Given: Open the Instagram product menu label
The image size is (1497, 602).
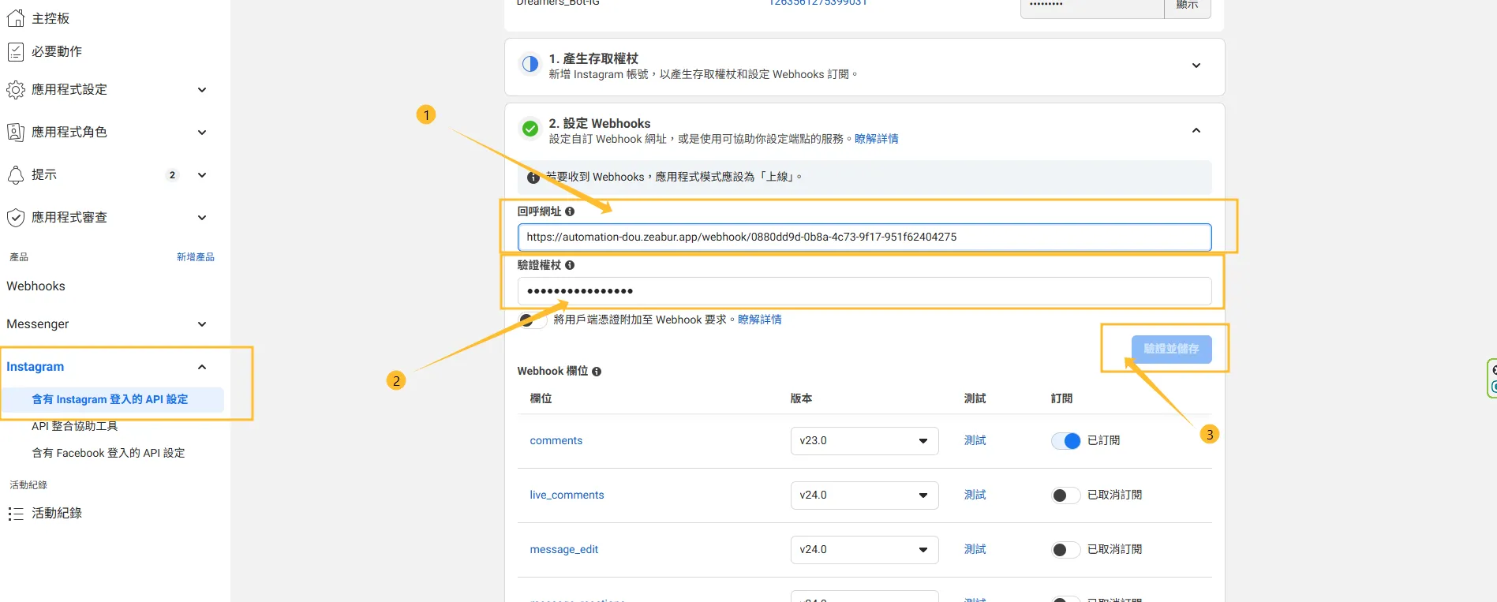Looking at the screenshot, I should 36,367.
